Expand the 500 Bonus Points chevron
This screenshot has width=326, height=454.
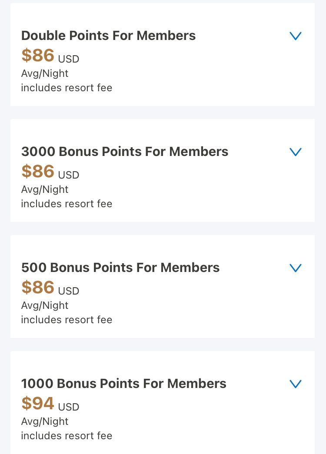point(296,268)
